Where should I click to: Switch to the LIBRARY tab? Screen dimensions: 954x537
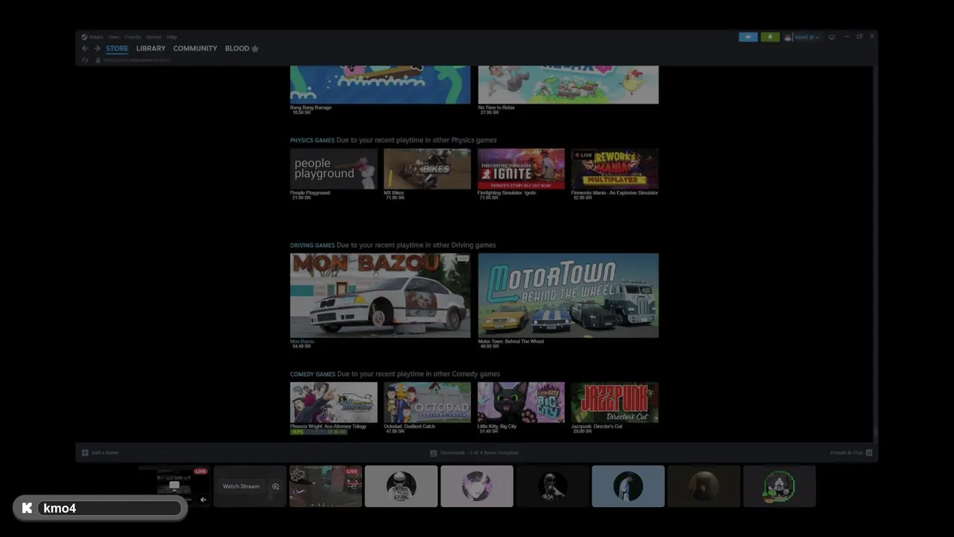151,48
